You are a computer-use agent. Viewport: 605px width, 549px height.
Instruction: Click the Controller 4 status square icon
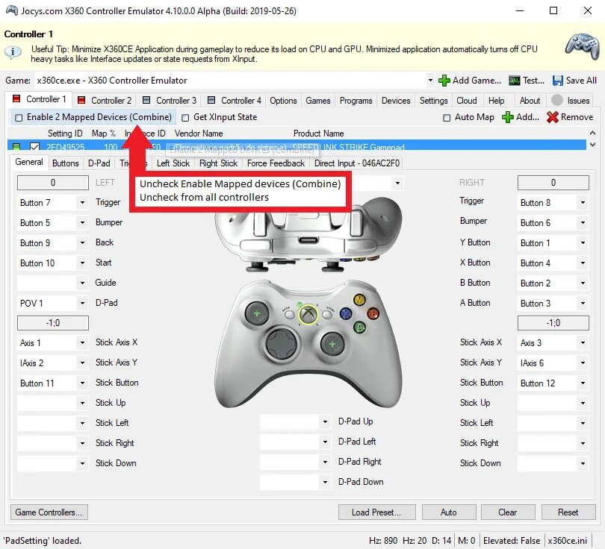[x=211, y=100]
